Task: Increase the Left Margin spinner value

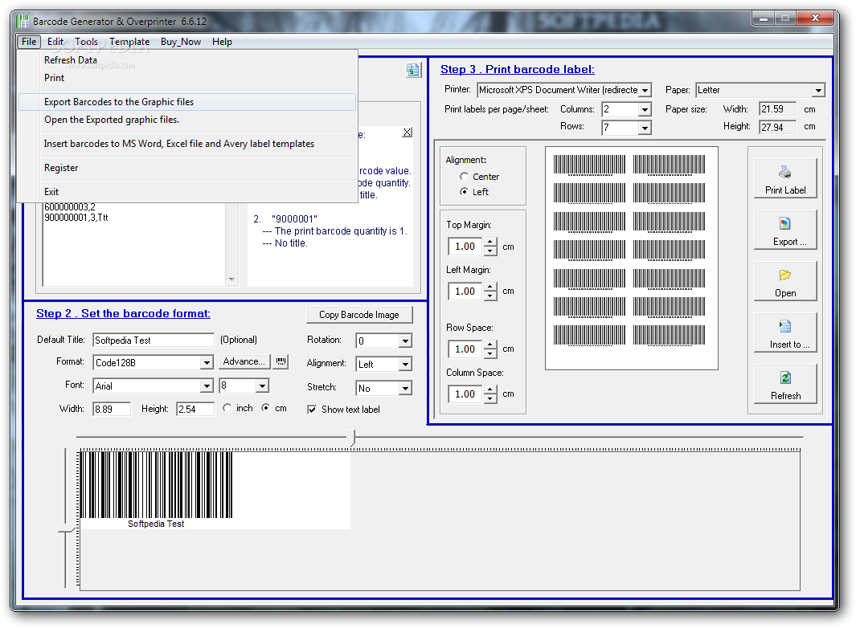Action: [490, 287]
